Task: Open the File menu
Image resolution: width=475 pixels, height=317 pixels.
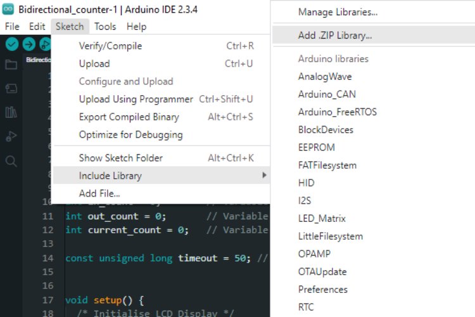Action: click(x=12, y=27)
